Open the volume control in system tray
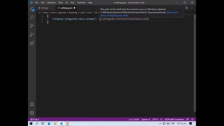 [168, 124]
